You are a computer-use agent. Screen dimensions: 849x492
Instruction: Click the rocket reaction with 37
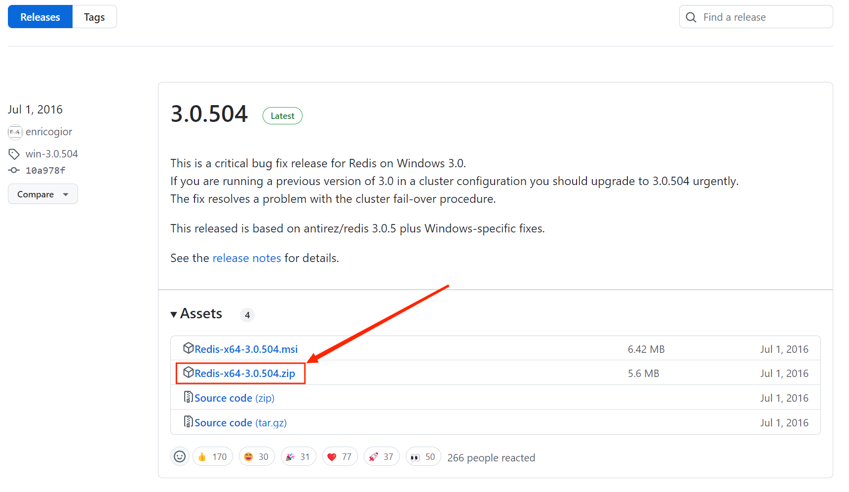[x=381, y=457]
